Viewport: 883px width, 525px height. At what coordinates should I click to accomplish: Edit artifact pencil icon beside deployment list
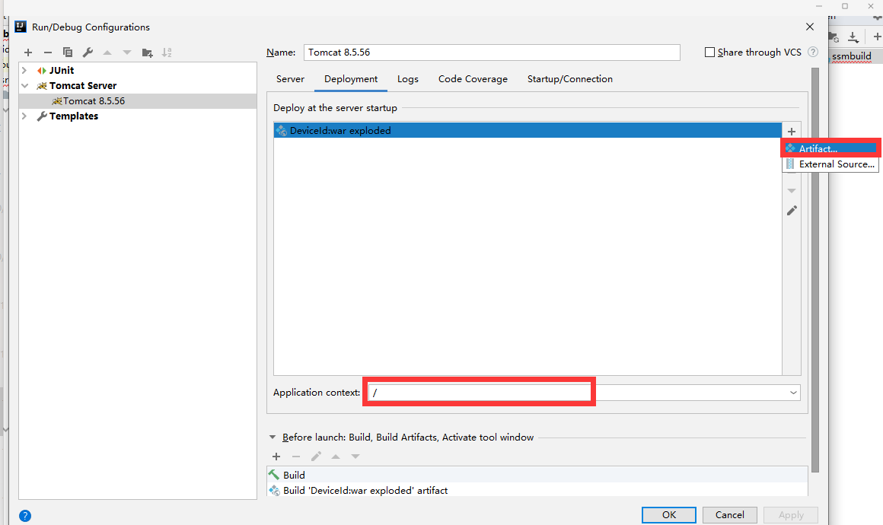pyautogui.click(x=792, y=211)
